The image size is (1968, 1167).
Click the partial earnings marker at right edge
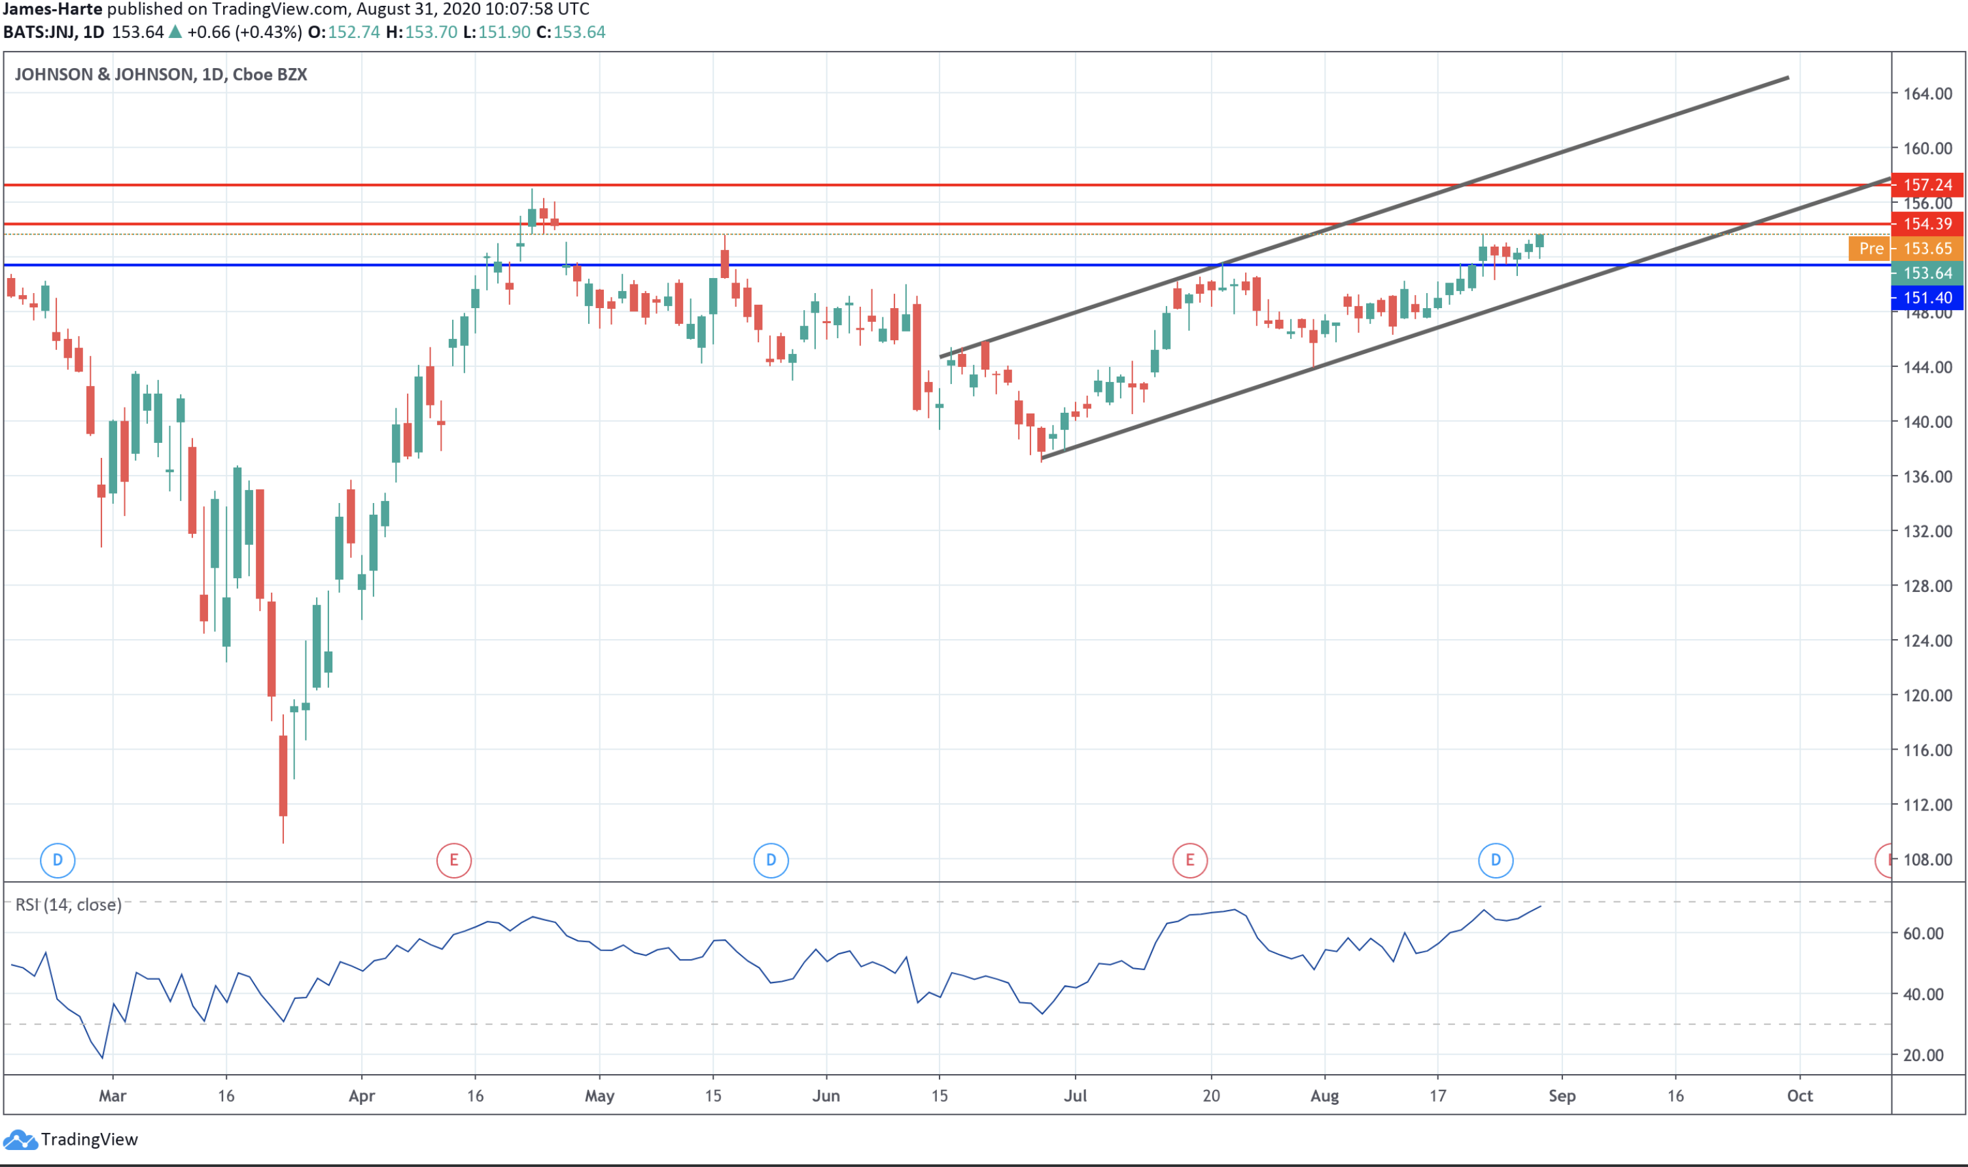[x=1885, y=860]
